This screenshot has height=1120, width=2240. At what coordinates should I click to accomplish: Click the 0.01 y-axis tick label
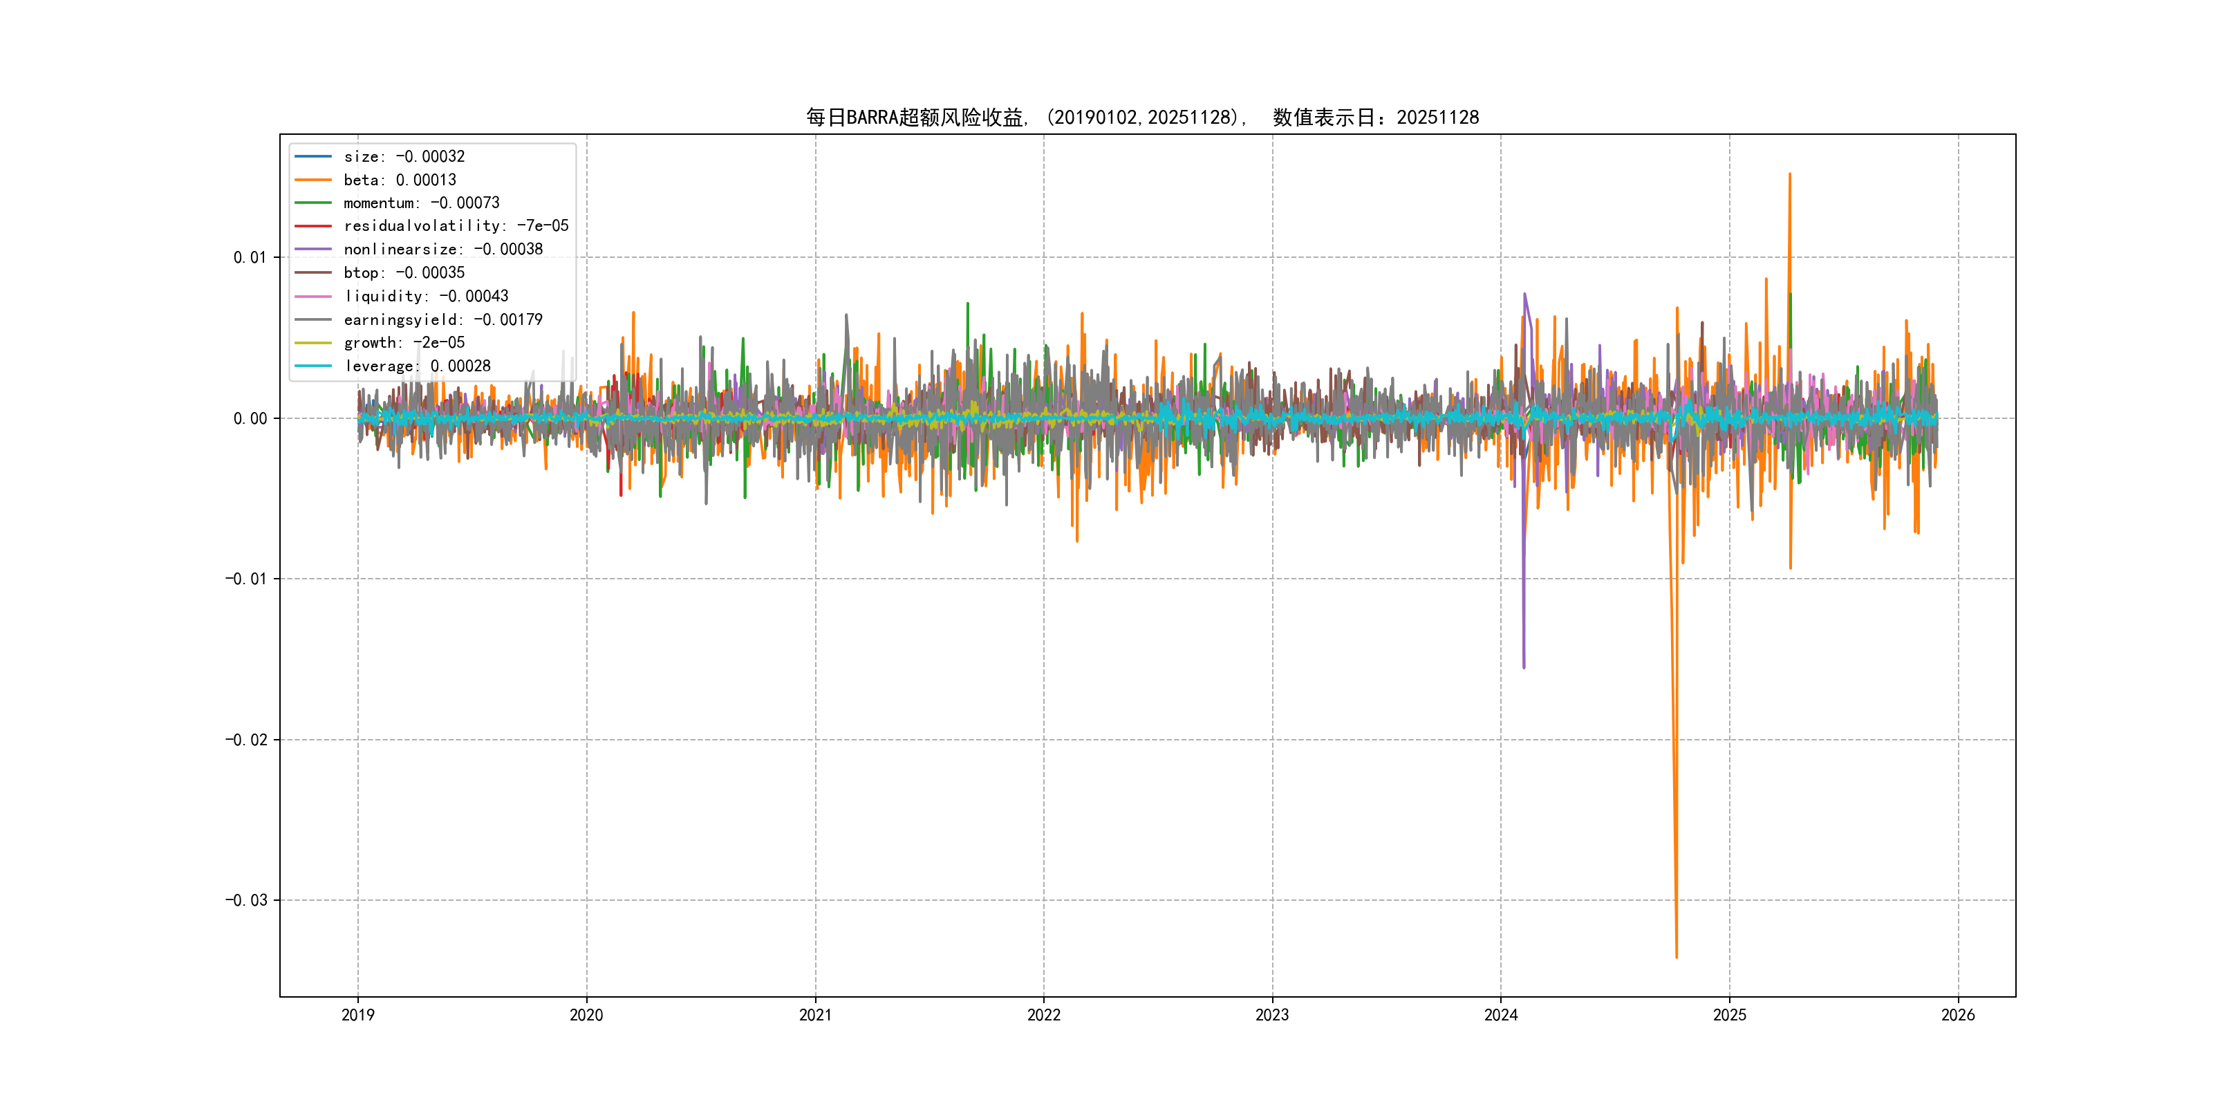pyautogui.click(x=250, y=257)
